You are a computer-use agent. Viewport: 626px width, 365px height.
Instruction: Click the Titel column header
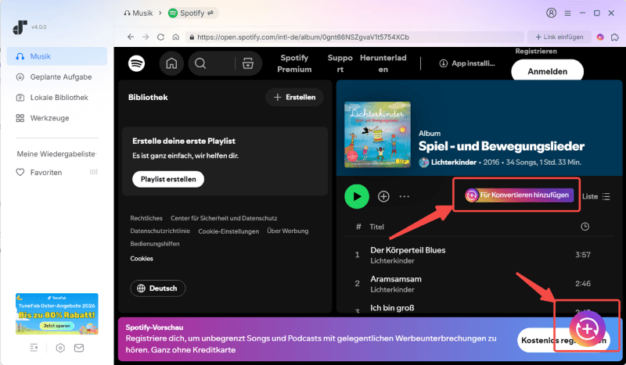[377, 227]
